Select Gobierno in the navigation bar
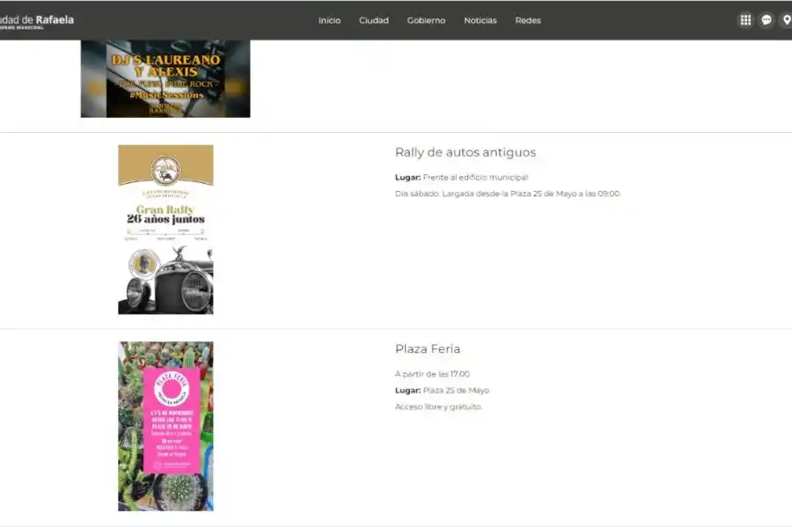Viewport: 792px width, 528px height. [x=426, y=20]
